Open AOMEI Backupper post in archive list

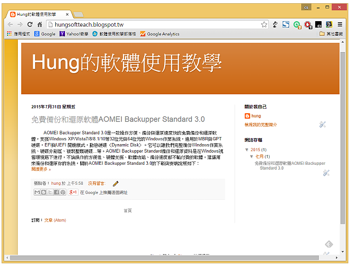click(290, 166)
